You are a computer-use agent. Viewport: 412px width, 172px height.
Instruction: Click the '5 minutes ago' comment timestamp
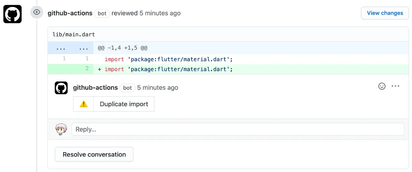tap(158, 88)
